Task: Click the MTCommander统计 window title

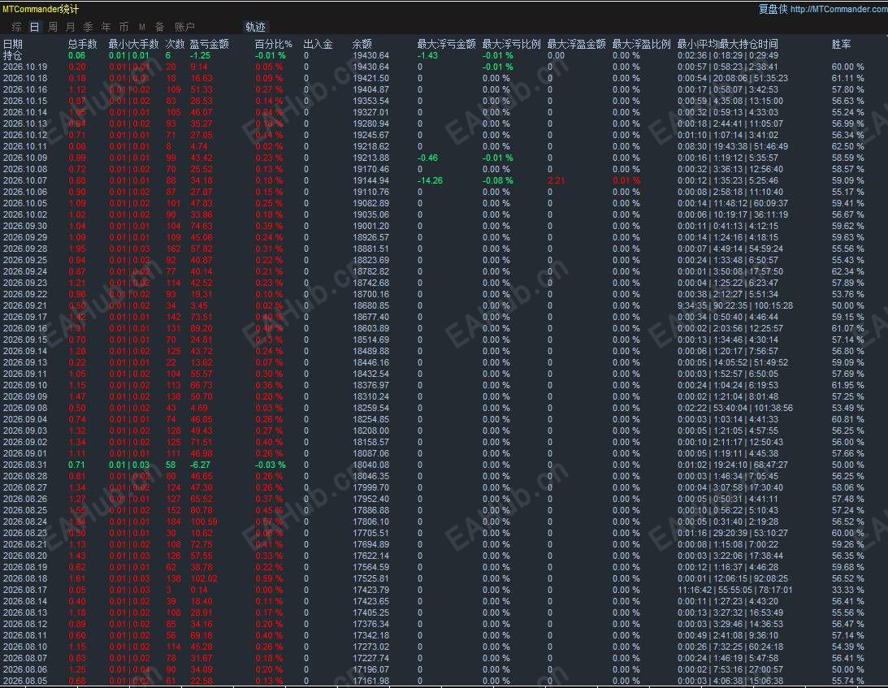Action: (41, 9)
